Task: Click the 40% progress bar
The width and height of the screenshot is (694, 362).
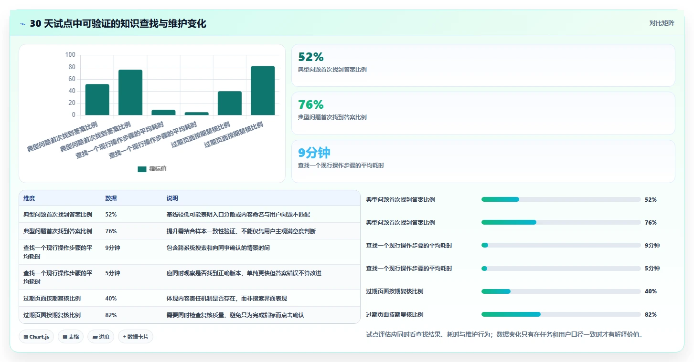Action: click(x=561, y=291)
